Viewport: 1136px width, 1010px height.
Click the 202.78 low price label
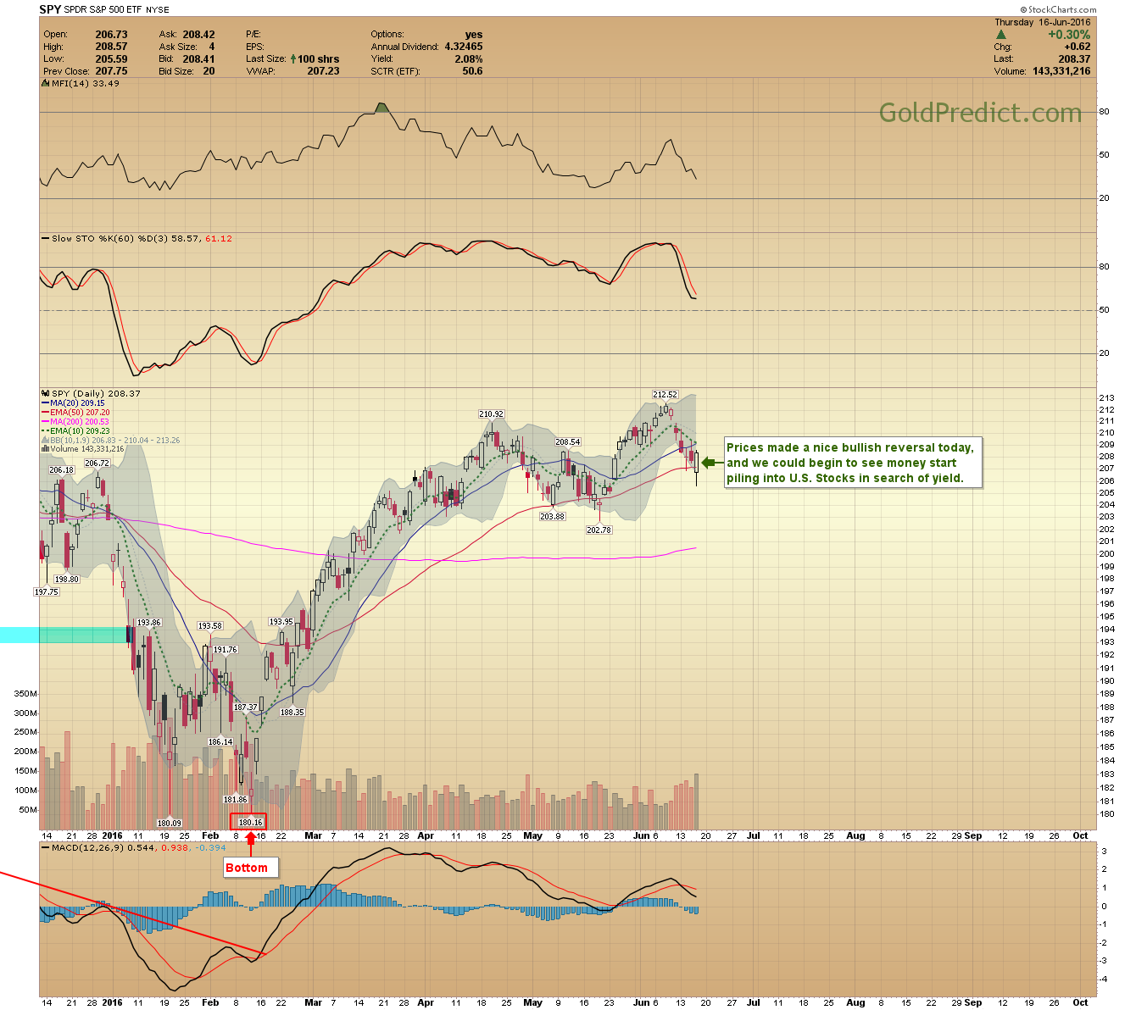[x=599, y=530]
